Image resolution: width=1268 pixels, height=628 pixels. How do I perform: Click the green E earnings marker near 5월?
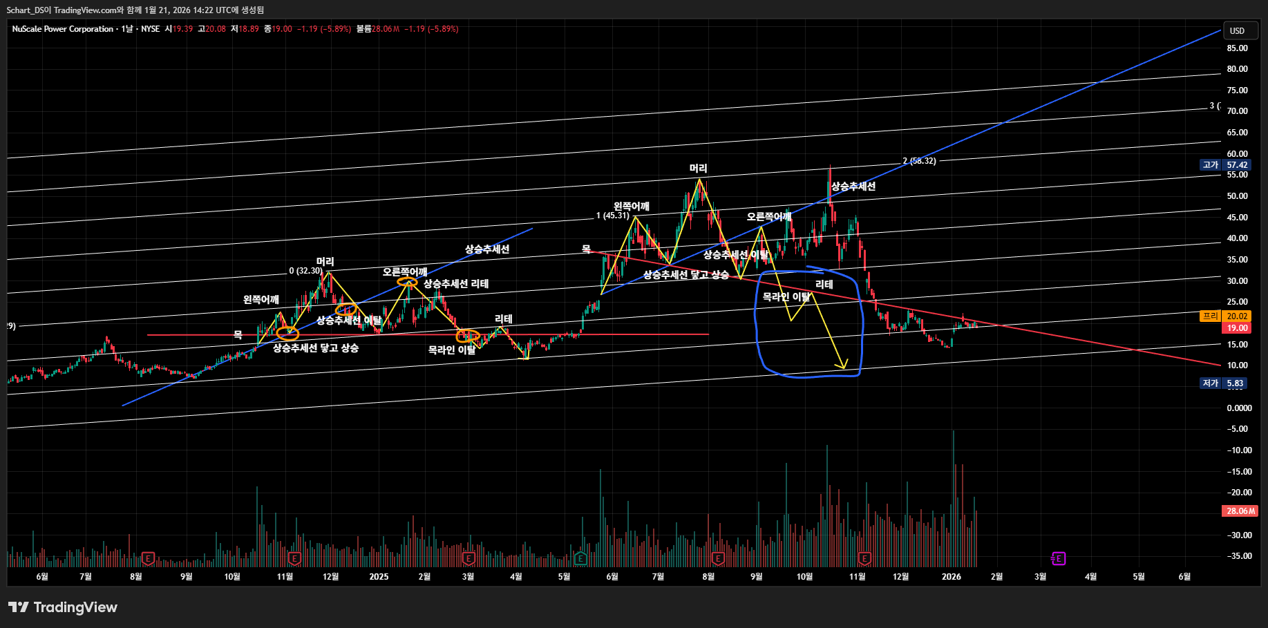580,558
